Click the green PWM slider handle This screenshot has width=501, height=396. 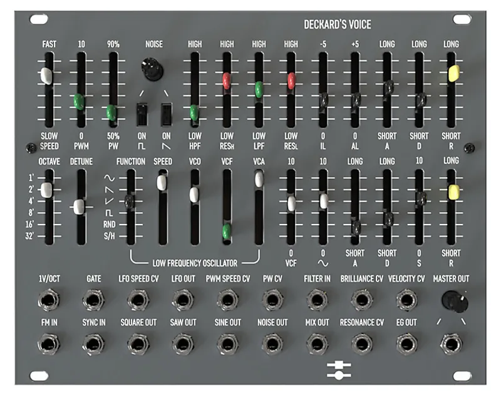coord(78,101)
